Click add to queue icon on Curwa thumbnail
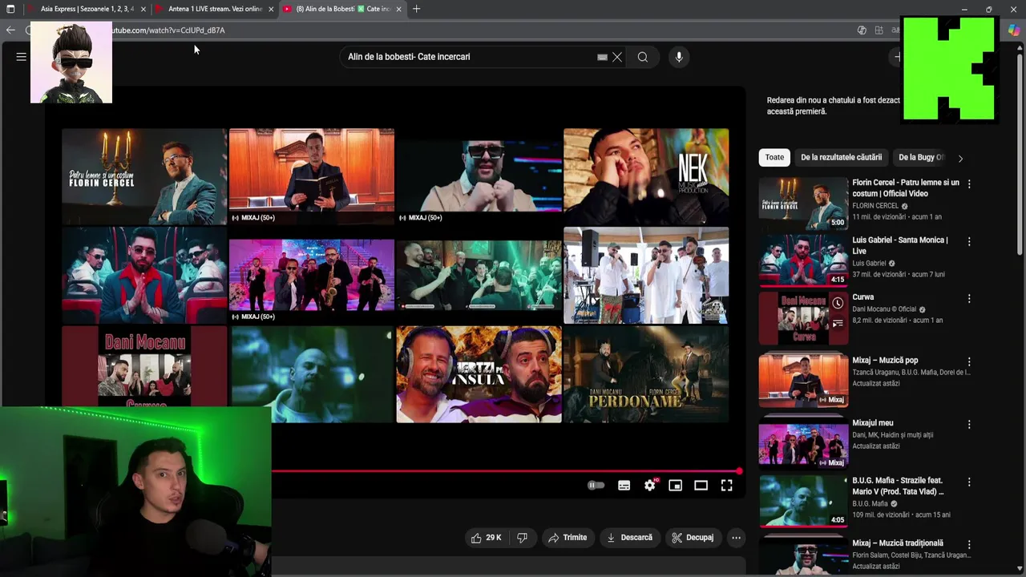Viewport: 1026px width, 577px height. [x=838, y=324]
